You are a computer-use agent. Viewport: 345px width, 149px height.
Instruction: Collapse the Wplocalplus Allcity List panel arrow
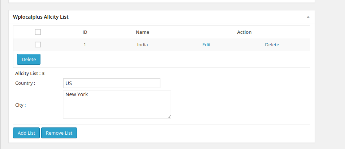(x=308, y=17)
